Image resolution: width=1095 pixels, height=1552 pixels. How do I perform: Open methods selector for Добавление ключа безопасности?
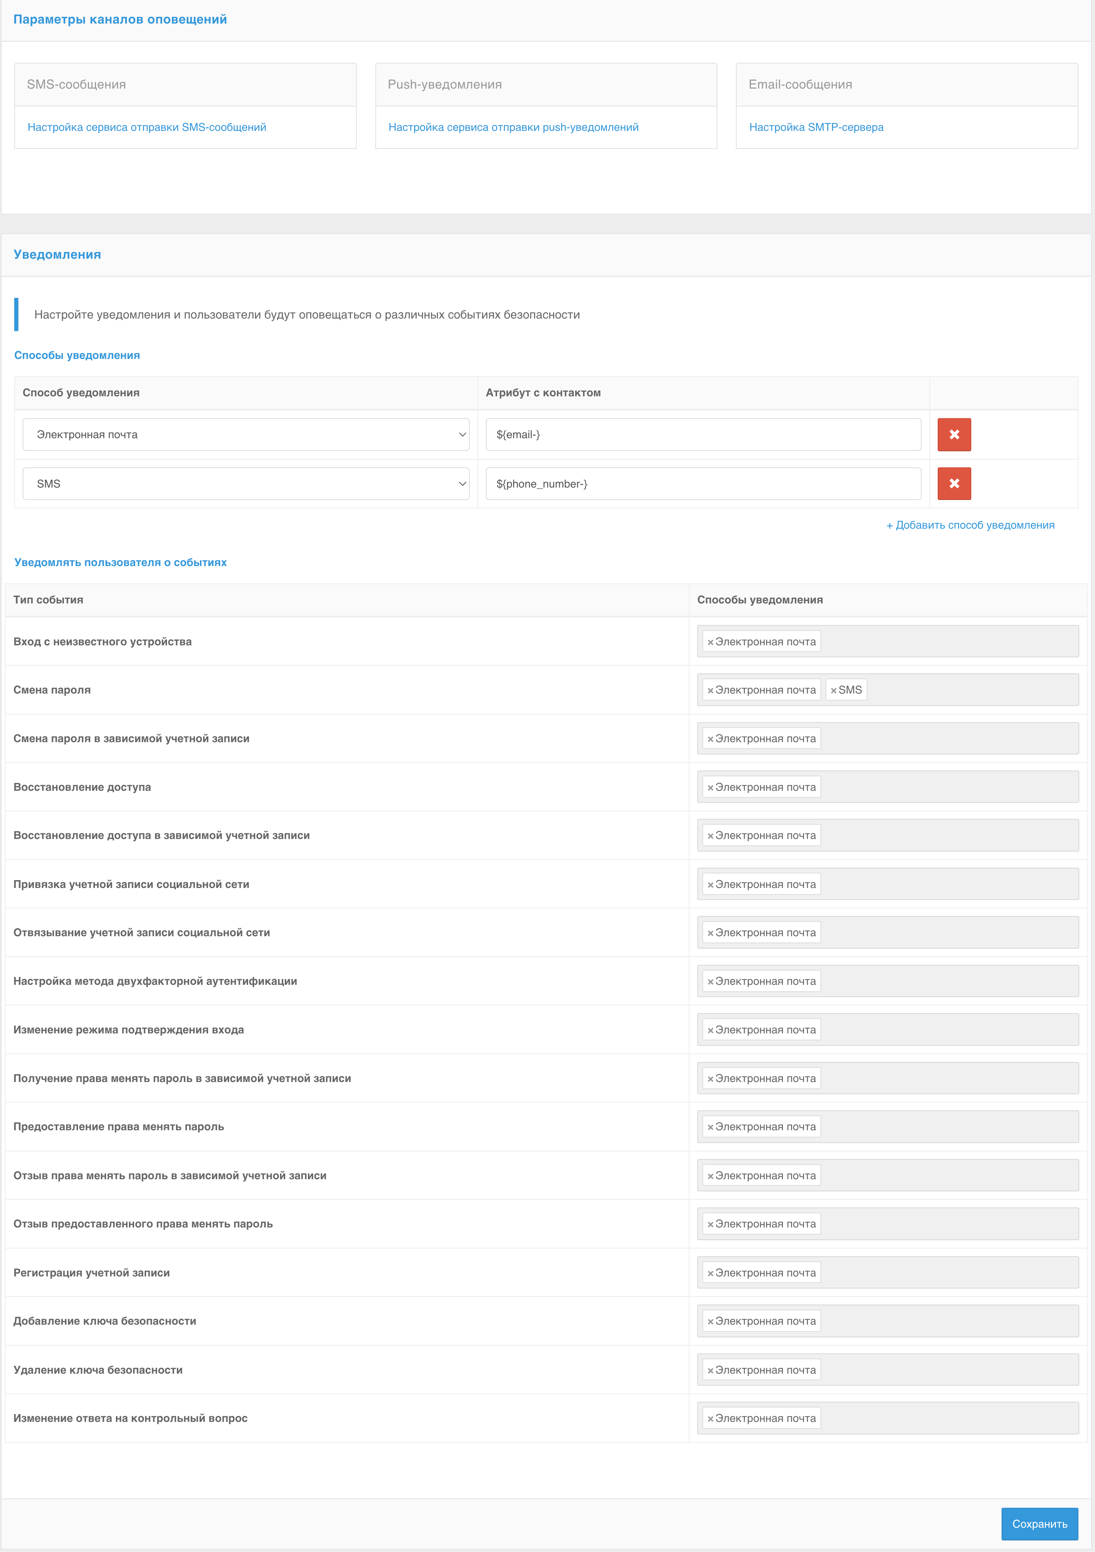click(x=946, y=1321)
